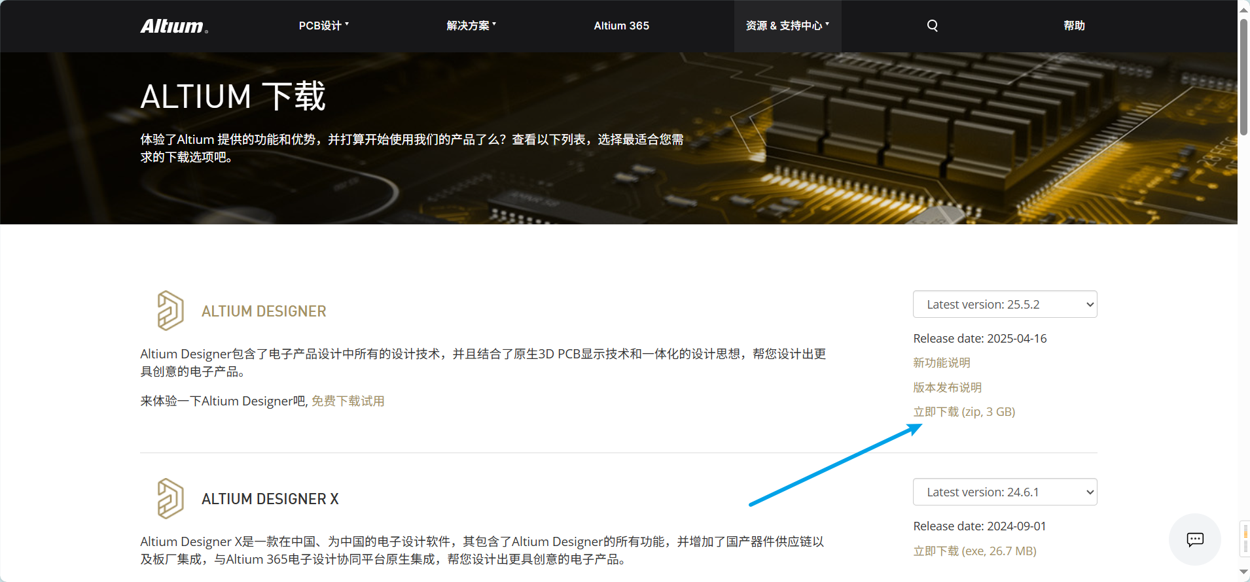Click the vertical scrollbar thumb
Viewport: 1250px width, 582px height.
tap(1243, 77)
